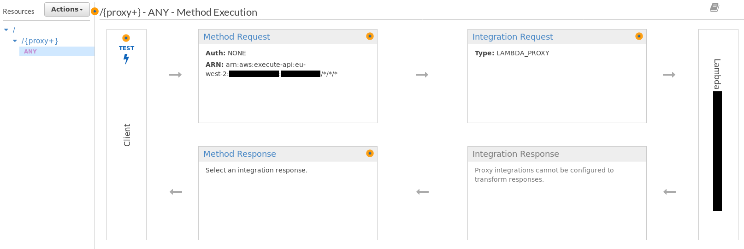Select the root / resource link
This screenshot has height=249, width=744.
[14, 30]
